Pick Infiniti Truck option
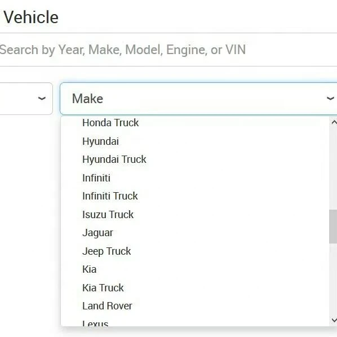This screenshot has width=337, height=337. pos(195,196)
